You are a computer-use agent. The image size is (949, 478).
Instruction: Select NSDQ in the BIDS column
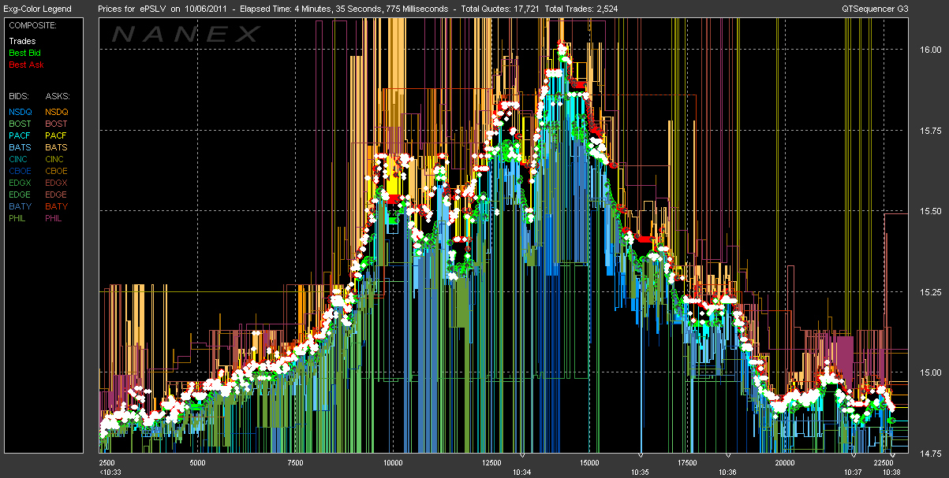tap(21, 112)
